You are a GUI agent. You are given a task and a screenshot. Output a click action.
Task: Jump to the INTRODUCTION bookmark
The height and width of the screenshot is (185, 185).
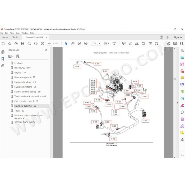pyautogui.click(x=22, y=68)
